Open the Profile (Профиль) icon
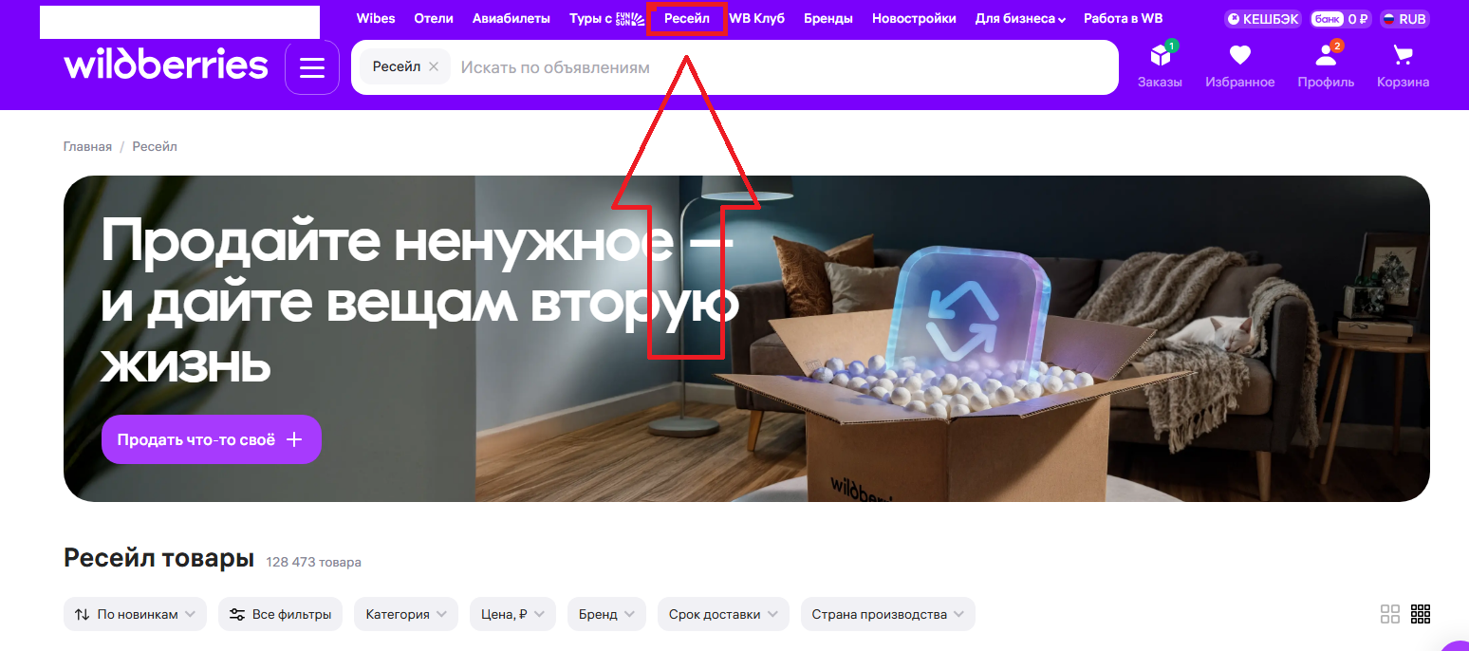The width and height of the screenshot is (1469, 651). [1326, 57]
